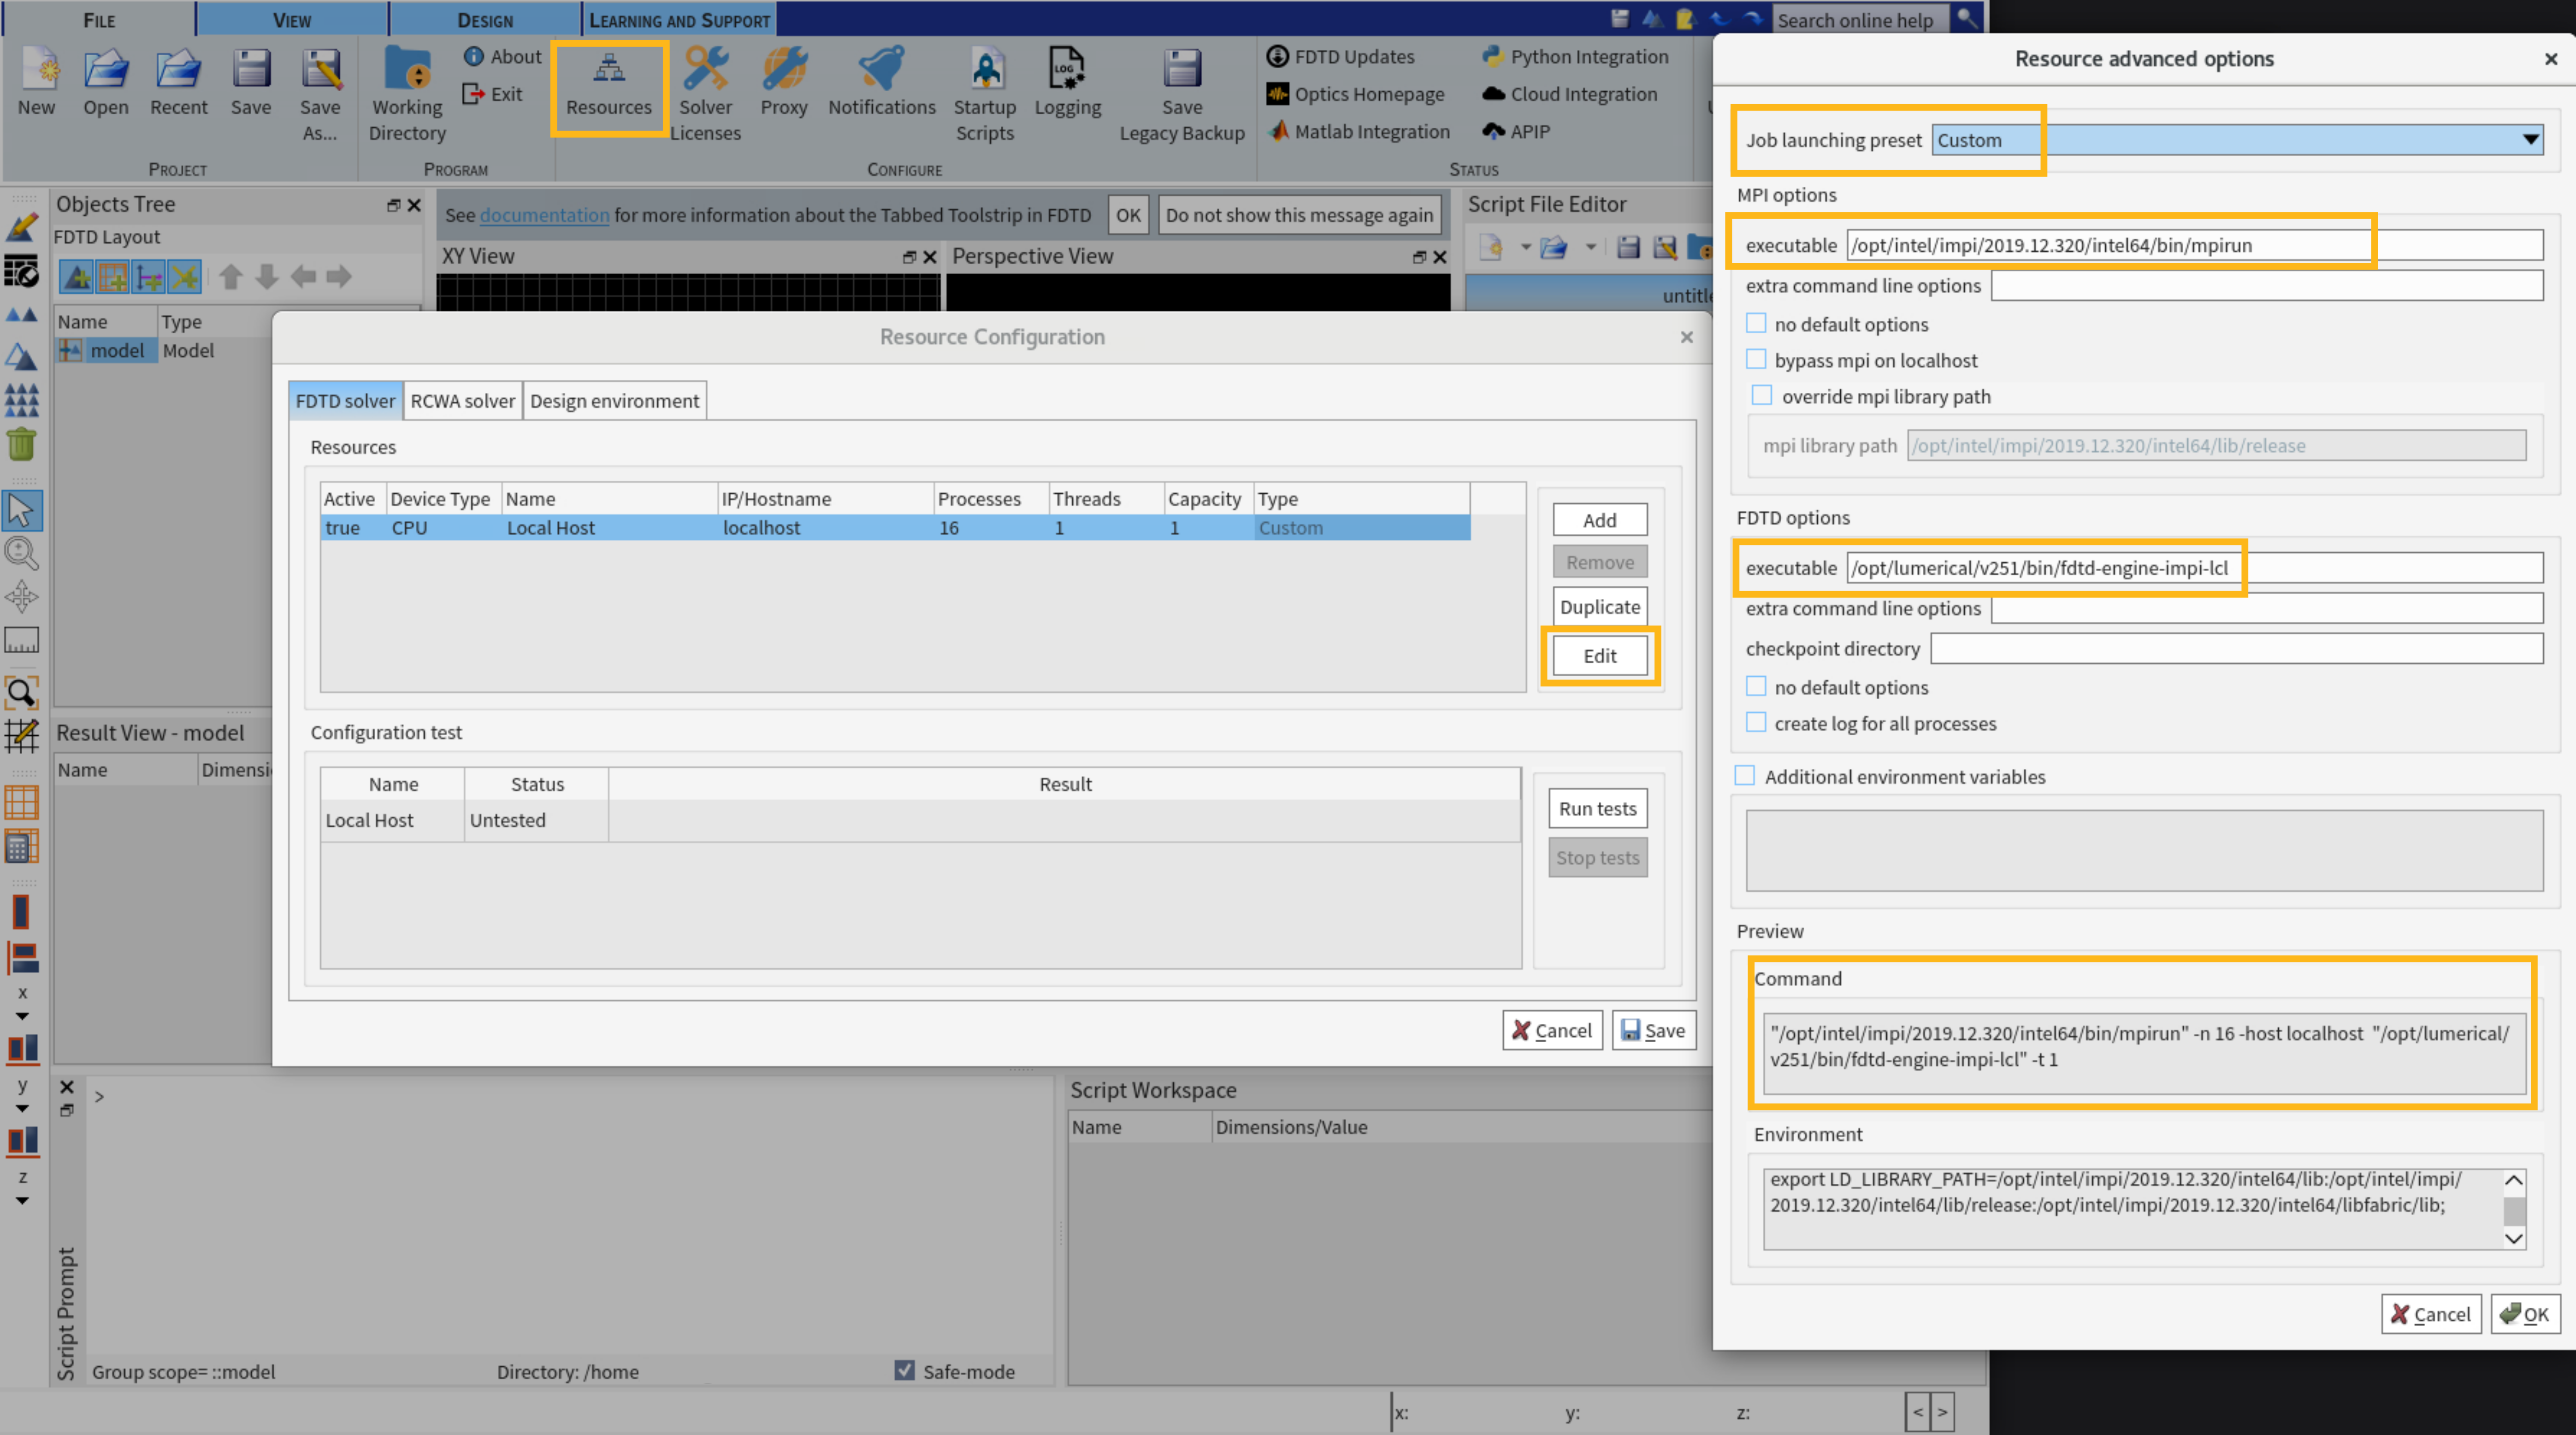Click Add resource button
2576x1435 pixels.
click(1599, 520)
